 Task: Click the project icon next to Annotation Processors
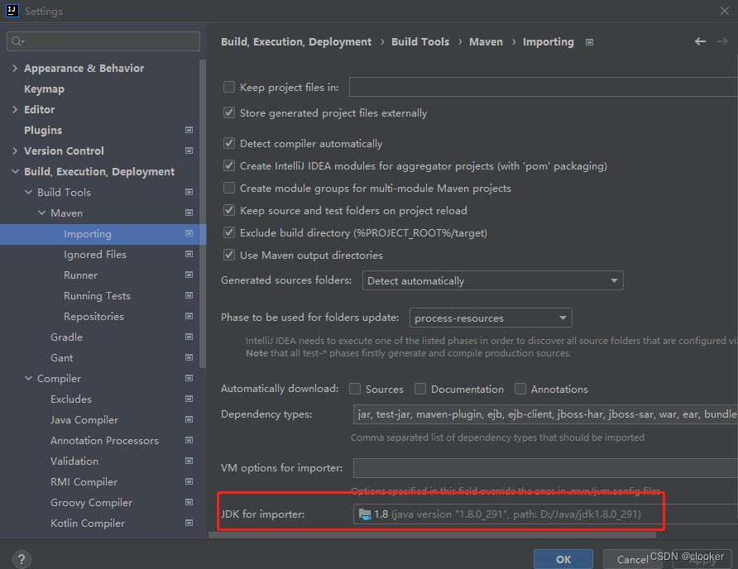(189, 441)
